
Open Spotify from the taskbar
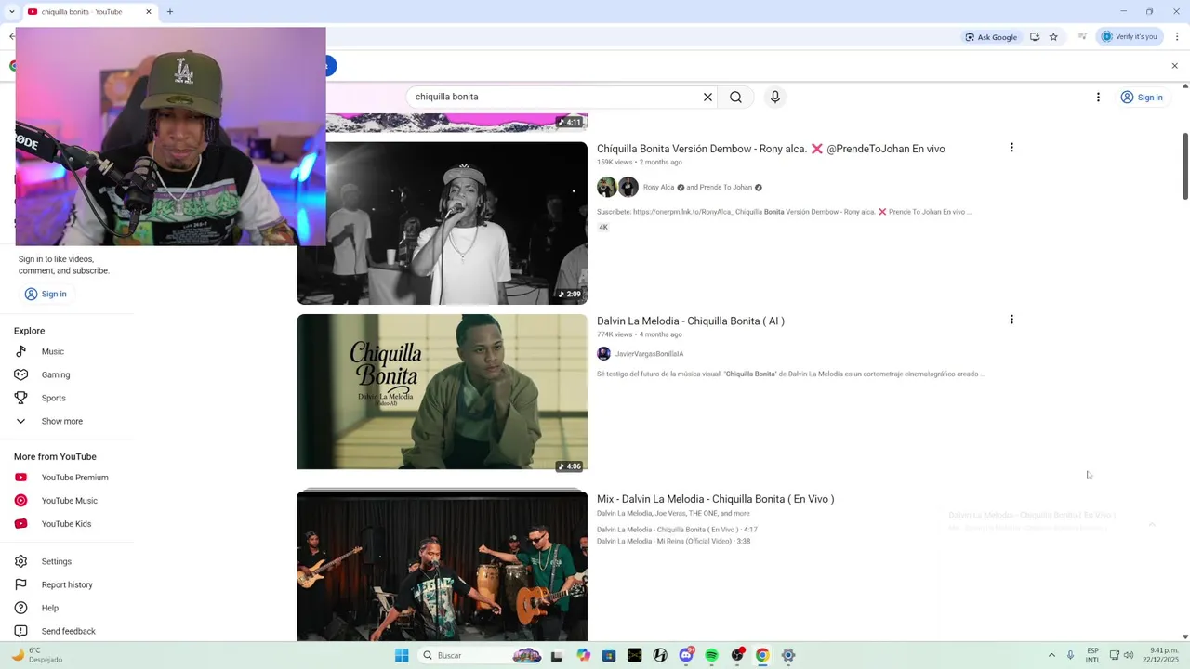click(711, 655)
